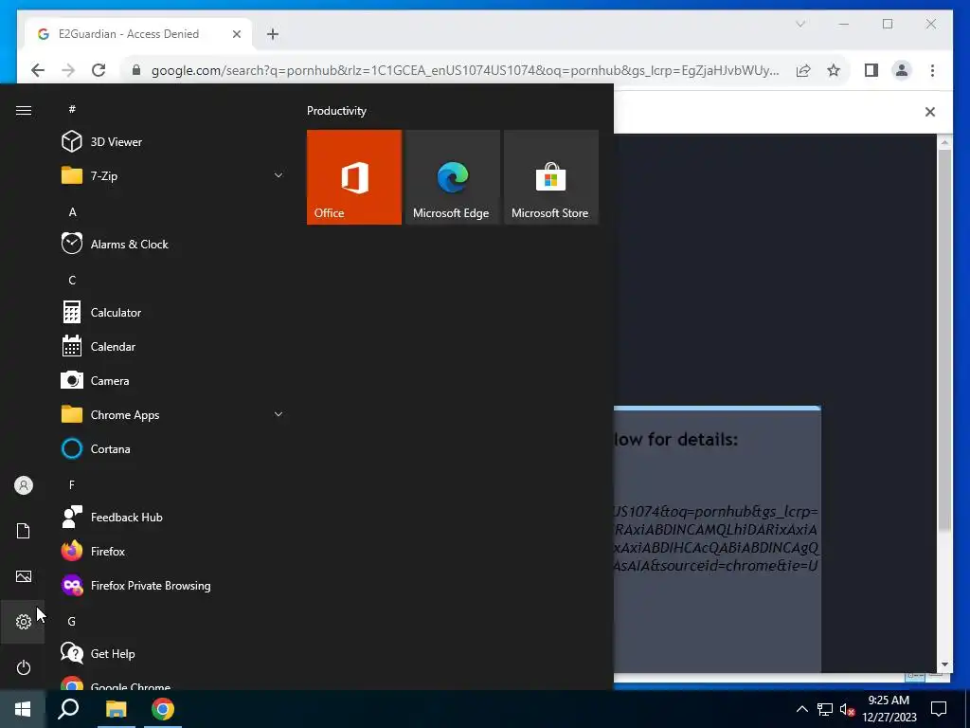Select the E2Guardian - Access Denied tab
This screenshot has width=970, height=728.
(138, 34)
